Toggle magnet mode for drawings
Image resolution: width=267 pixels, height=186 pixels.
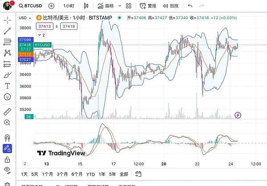(x=7, y=137)
